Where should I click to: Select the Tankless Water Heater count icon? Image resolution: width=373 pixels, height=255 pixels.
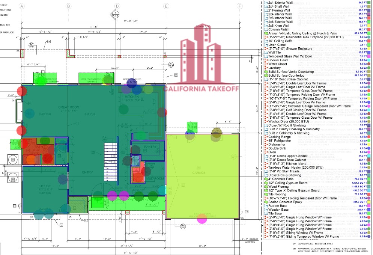click(266, 167)
